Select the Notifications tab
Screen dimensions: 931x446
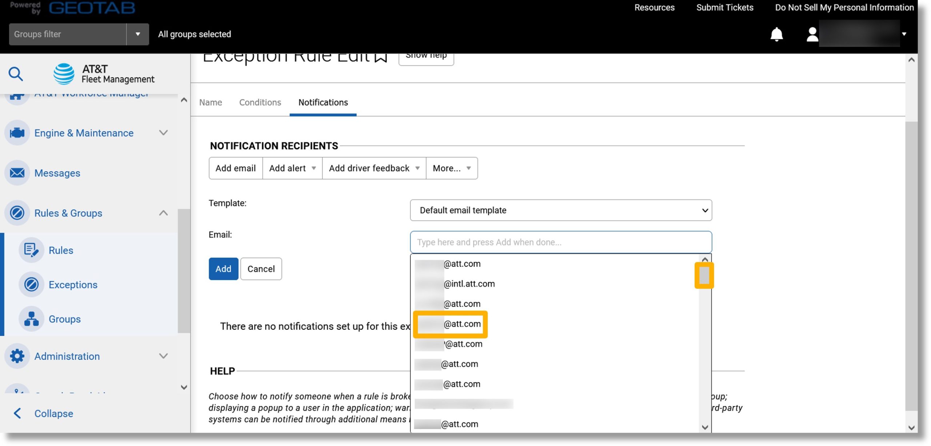pos(323,102)
